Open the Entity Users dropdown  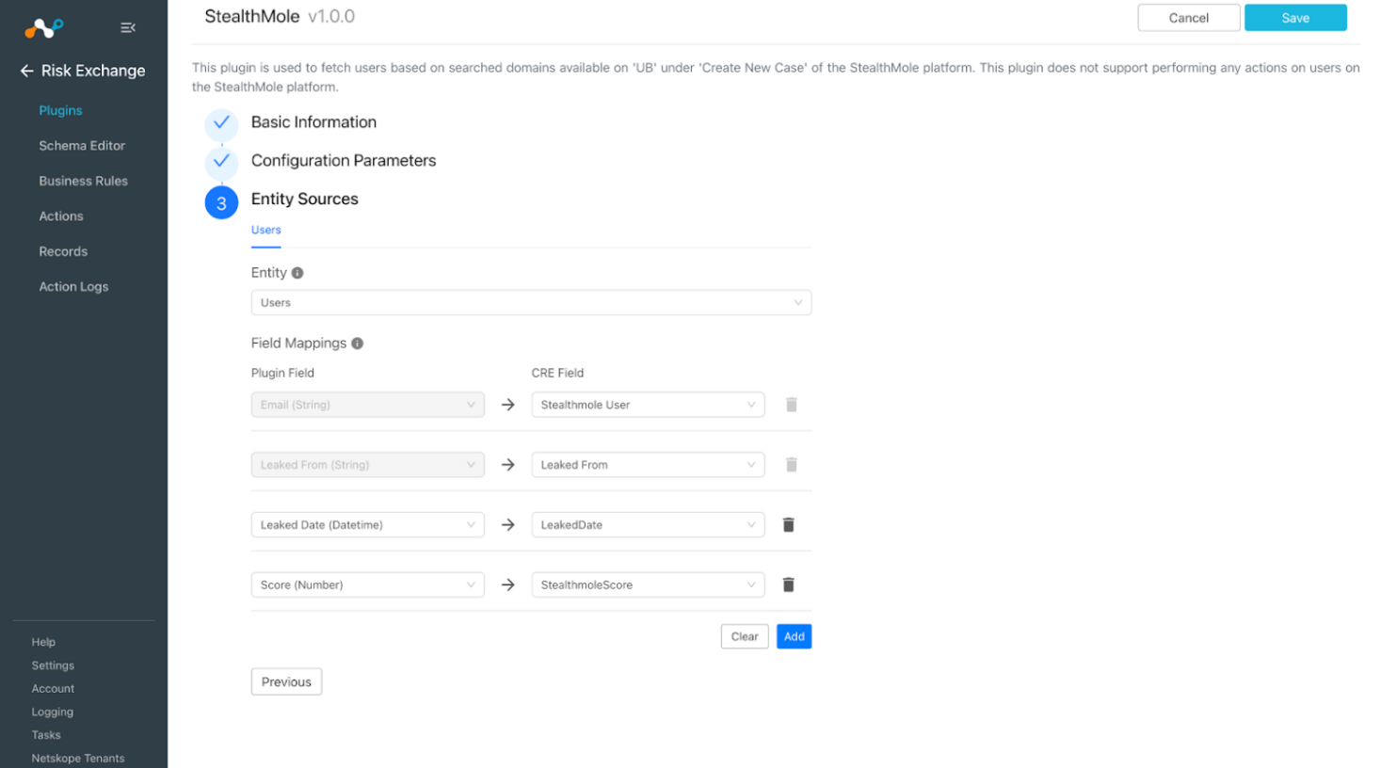tap(531, 303)
